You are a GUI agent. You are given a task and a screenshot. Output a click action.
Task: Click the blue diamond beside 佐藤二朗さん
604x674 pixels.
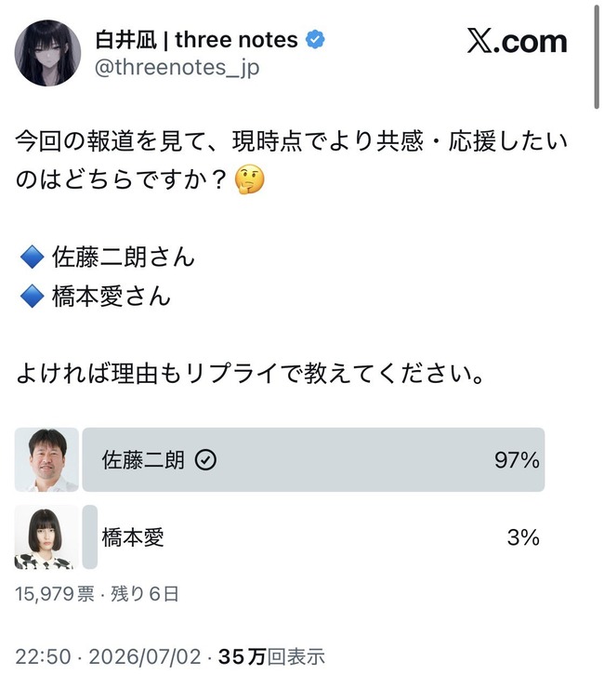point(33,257)
